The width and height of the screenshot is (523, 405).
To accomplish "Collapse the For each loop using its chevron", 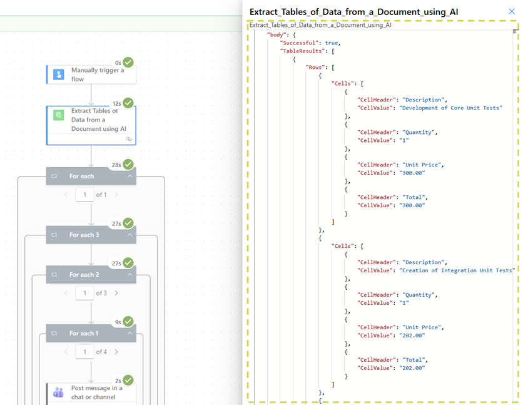I will pyautogui.click(x=130, y=177).
